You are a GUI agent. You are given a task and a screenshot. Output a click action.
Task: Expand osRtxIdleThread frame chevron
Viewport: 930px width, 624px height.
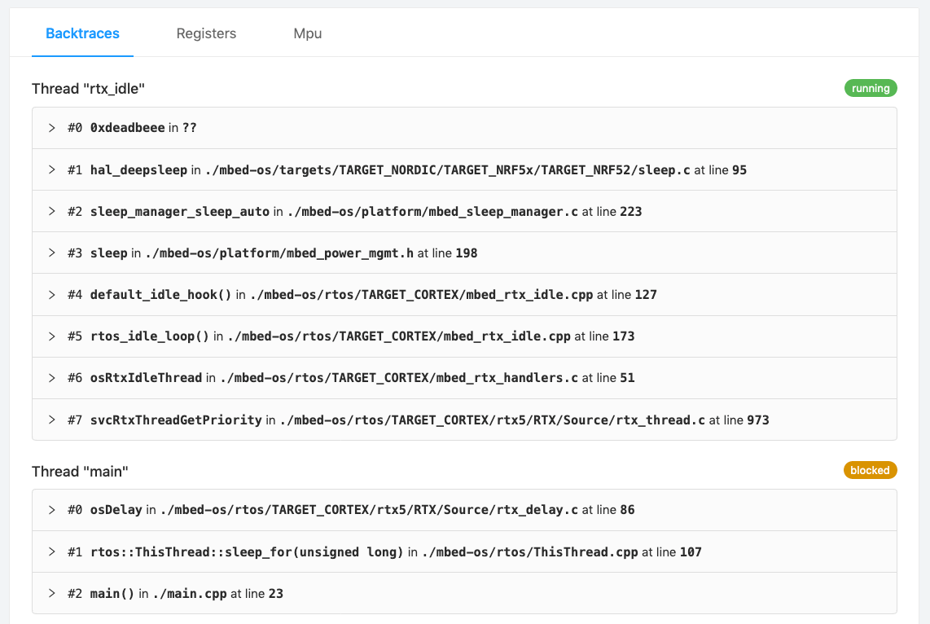pos(51,378)
